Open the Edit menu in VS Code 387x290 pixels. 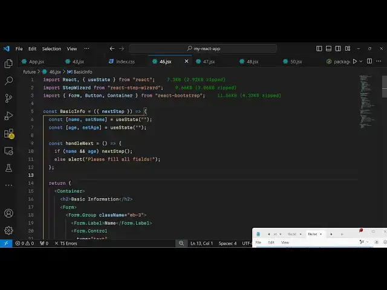coord(32,49)
